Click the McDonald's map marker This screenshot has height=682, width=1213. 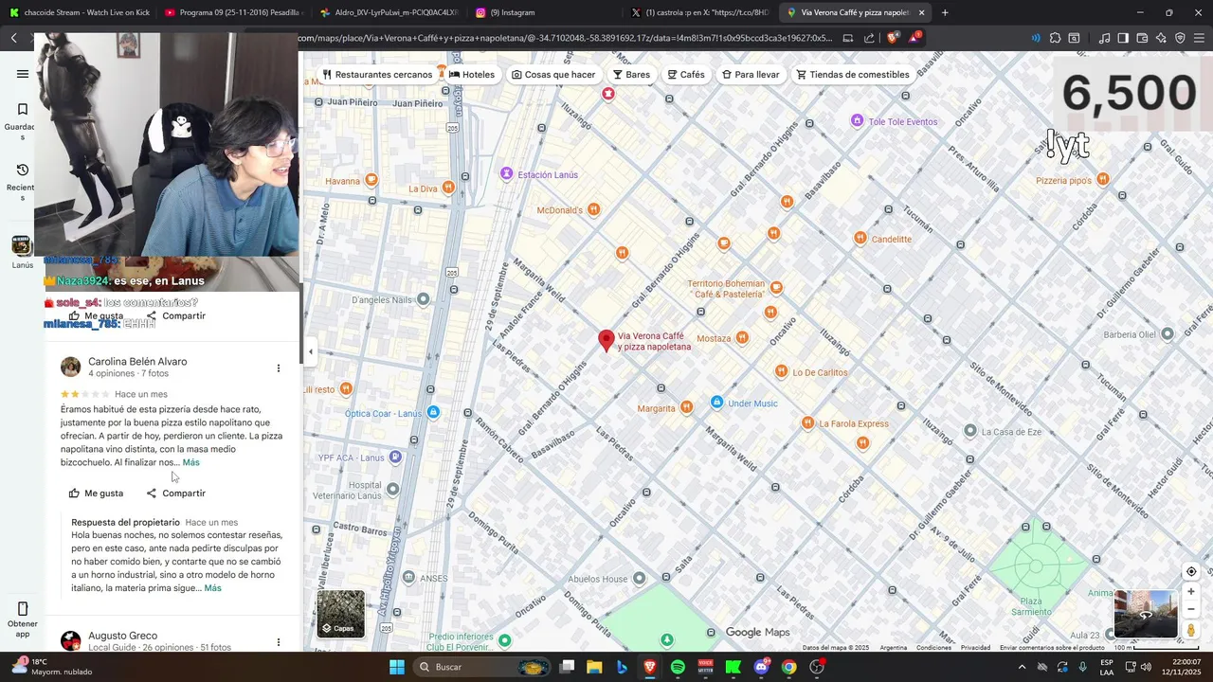coord(593,209)
